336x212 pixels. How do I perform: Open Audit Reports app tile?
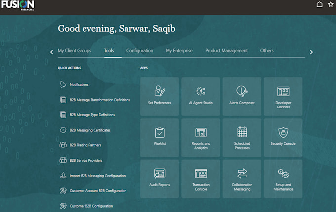(x=160, y=179)
